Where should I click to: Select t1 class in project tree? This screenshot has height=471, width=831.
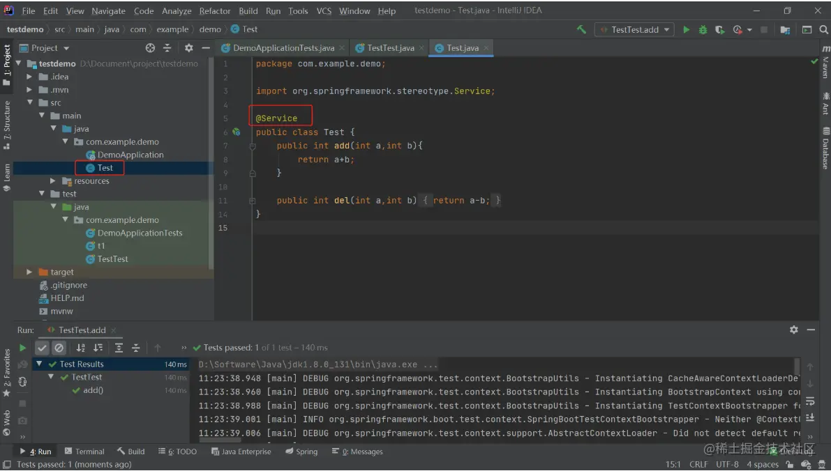(x=100, y=246)
